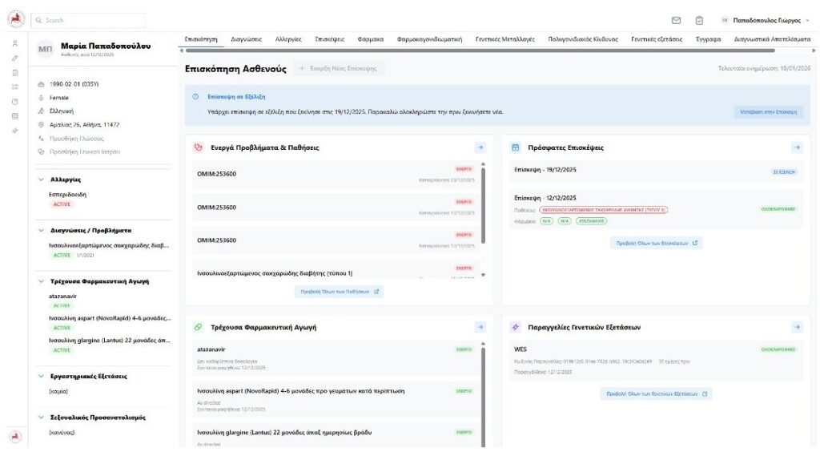Image resolution: width=820 pixels, height=460 pixels.
Task: Select the pie chart icon in left sidebar
Action: coord(14,101)
